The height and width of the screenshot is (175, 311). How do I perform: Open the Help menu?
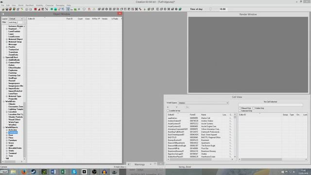coord(69,5)
